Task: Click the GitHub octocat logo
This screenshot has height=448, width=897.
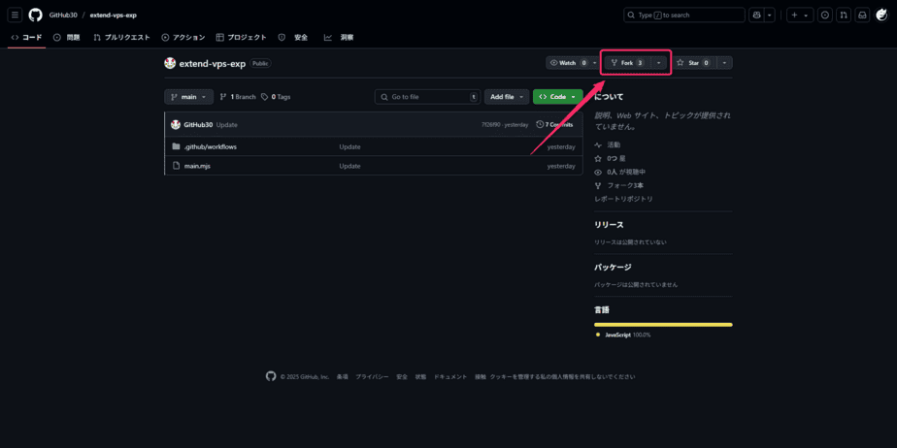Action: (36, 15)
